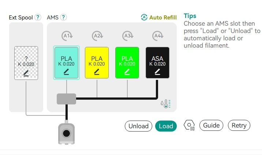This screenshot has height=155, width=262.
Task: Open the AMS humidity thermometer icon
Action: (x=166, y=104)
